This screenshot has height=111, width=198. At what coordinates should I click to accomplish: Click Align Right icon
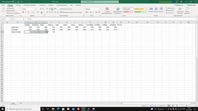(x=52, y=12)
